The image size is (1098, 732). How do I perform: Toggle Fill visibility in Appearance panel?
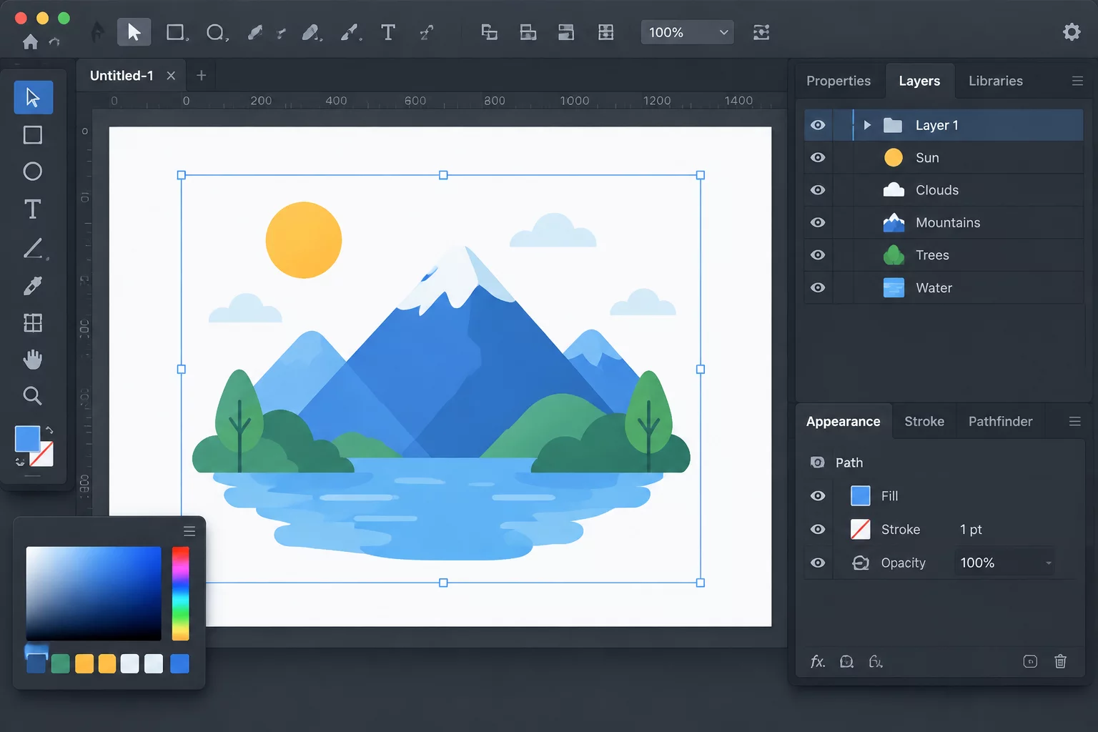coord(818,495)
